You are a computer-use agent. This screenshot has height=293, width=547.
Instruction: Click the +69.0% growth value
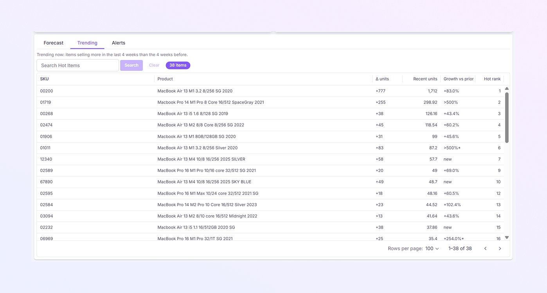(451, 170)
